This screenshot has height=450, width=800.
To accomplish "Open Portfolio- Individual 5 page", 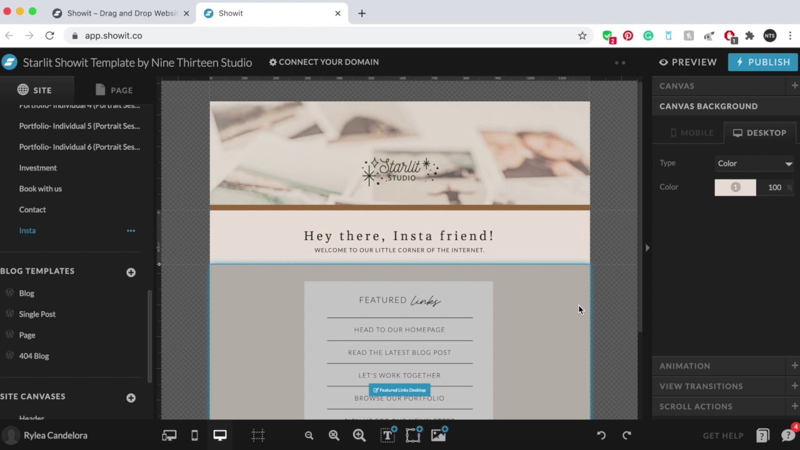I will coord(79,126).
